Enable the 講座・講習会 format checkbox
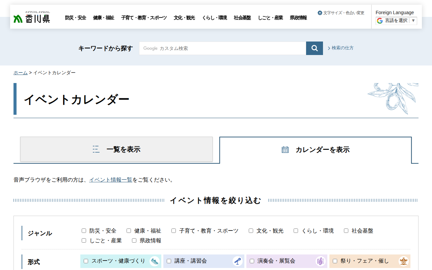 (x=169, y=261)
